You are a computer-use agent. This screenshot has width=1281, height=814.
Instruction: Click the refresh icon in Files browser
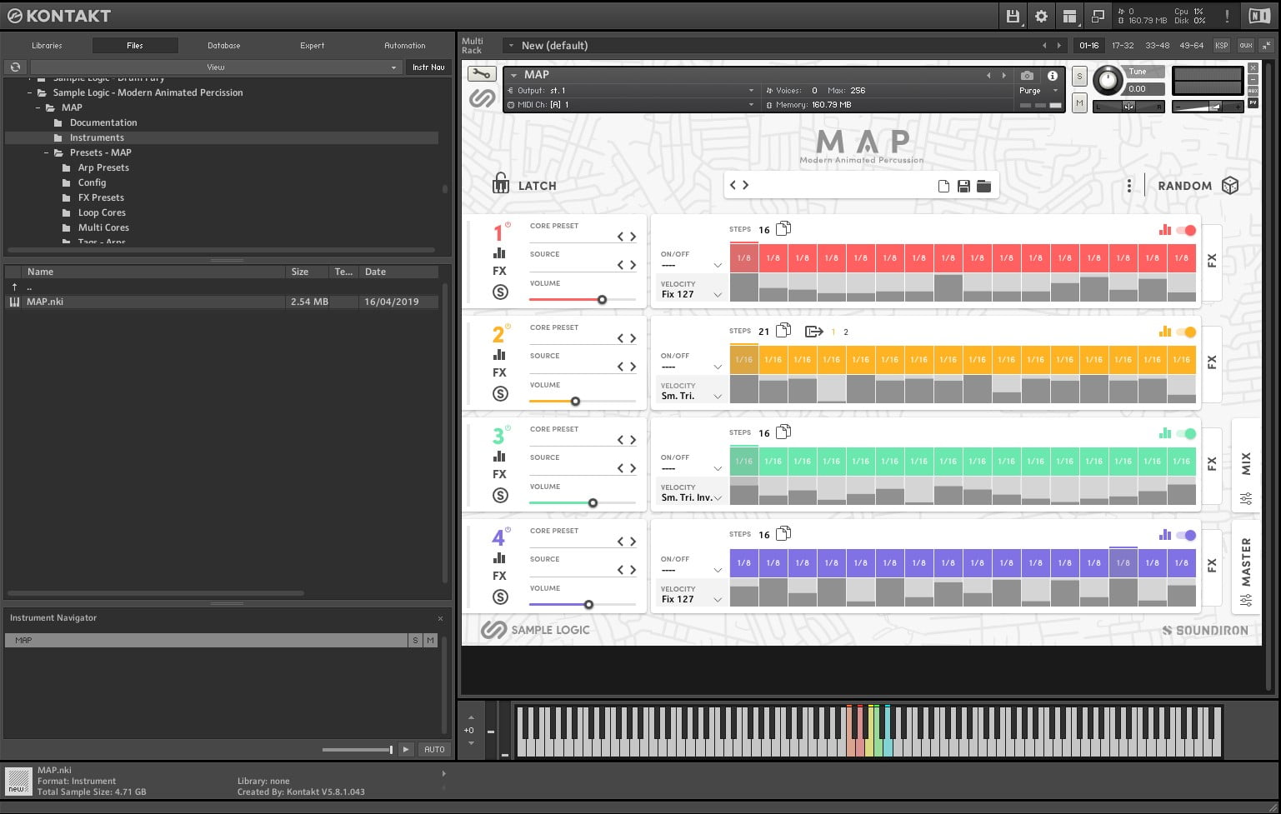(x=15, y=67)
